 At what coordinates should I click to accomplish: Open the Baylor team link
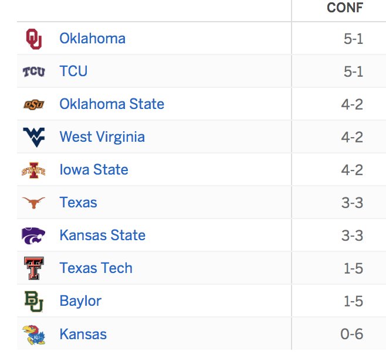coord(80,301)
